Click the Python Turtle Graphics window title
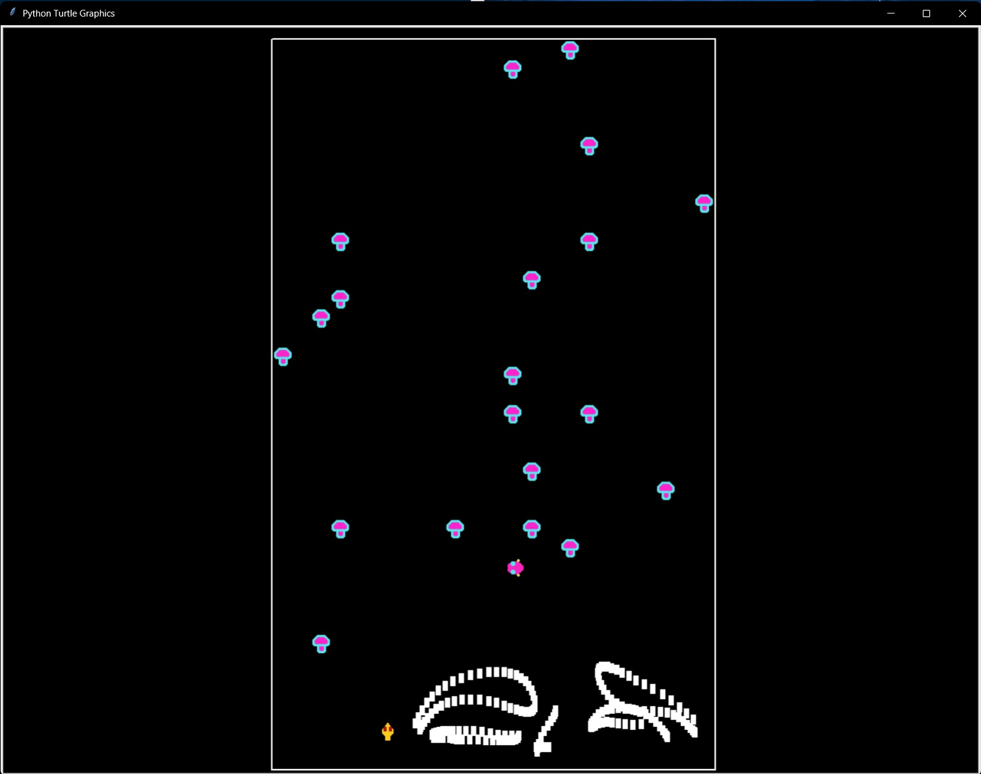 [x=69, y=13]
